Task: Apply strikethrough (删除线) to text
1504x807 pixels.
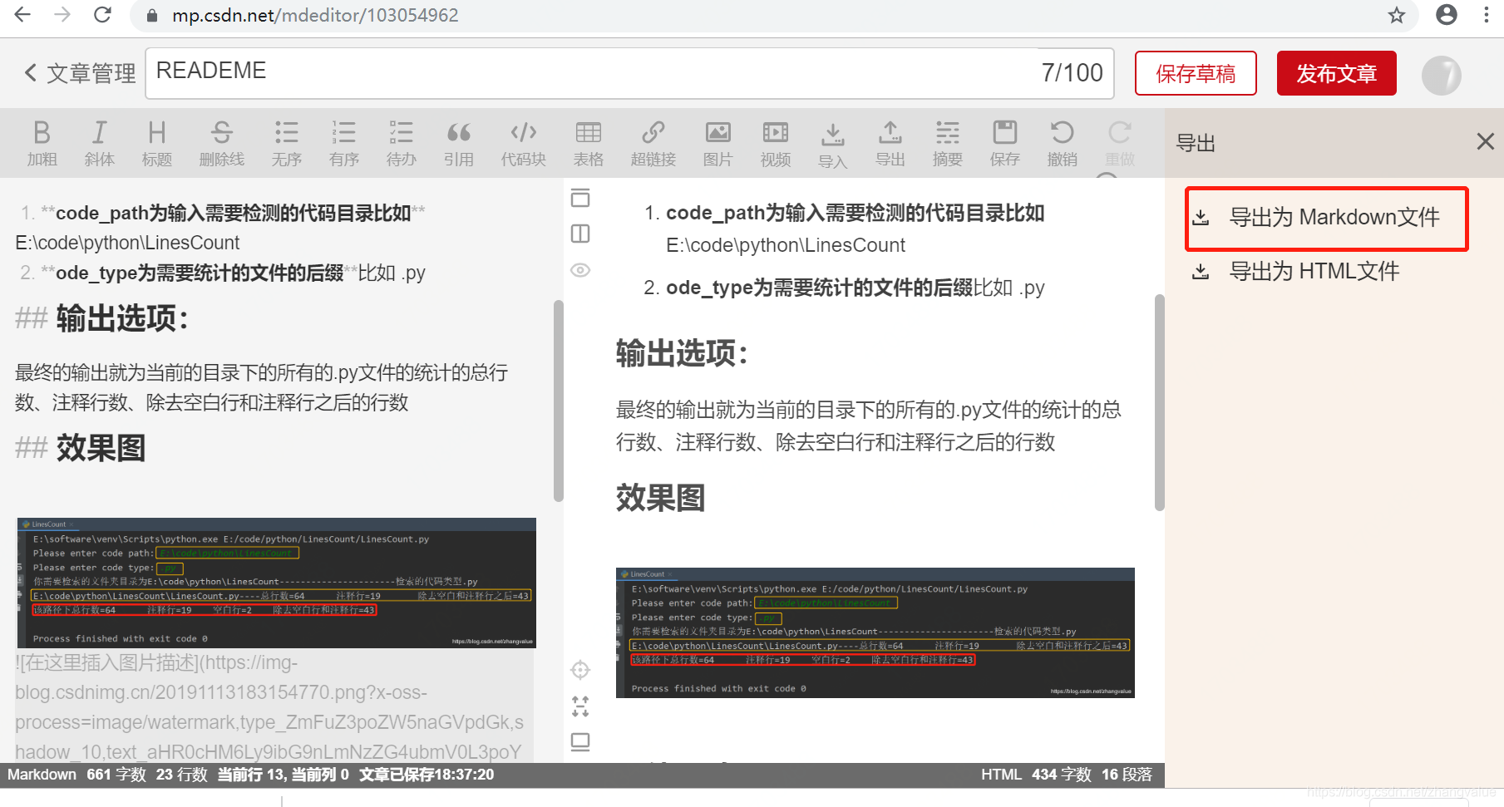Action: click(x=222, y=141)
